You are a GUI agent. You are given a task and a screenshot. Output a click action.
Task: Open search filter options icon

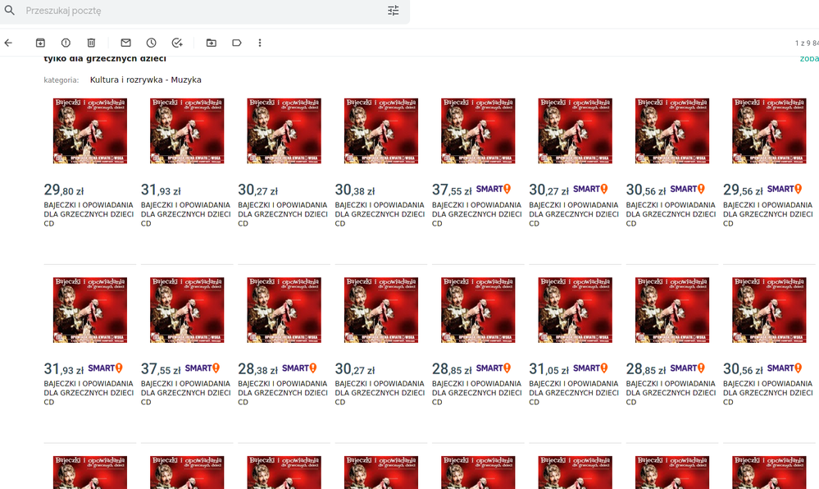394,11
